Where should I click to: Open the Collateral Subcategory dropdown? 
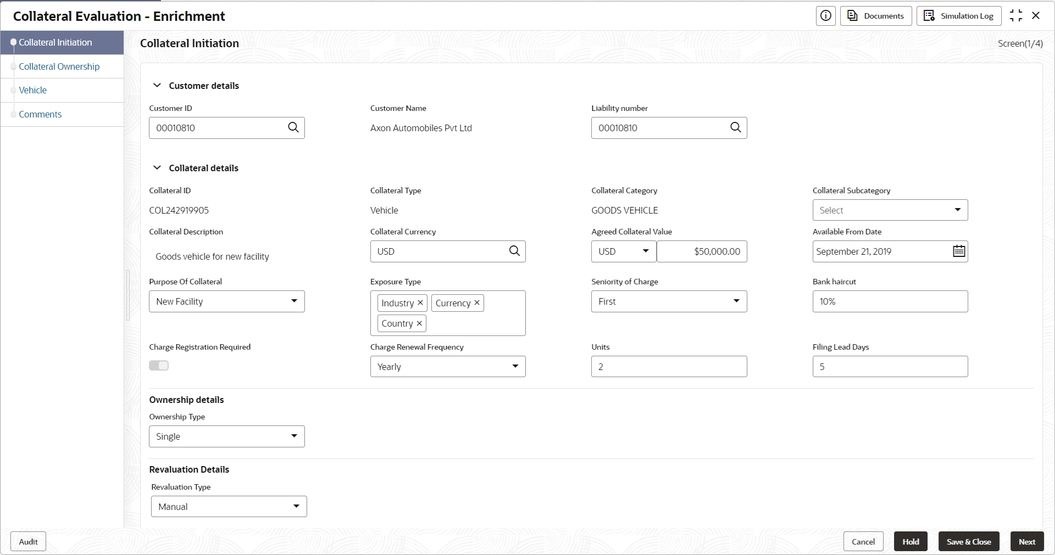pos(890,210)
